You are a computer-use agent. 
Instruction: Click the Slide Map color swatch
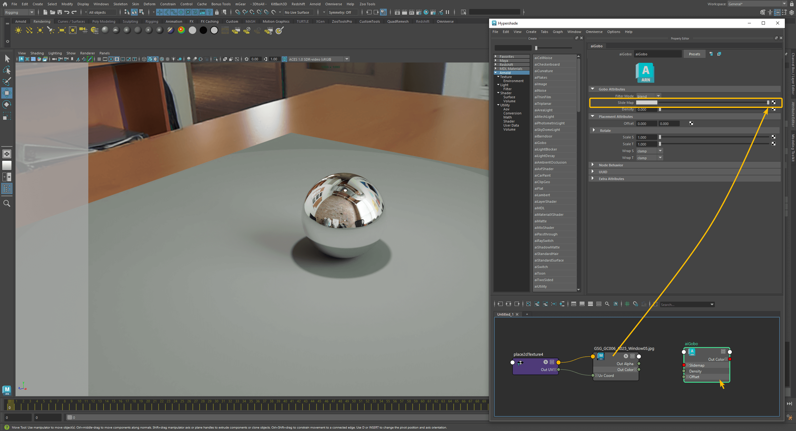646,103
